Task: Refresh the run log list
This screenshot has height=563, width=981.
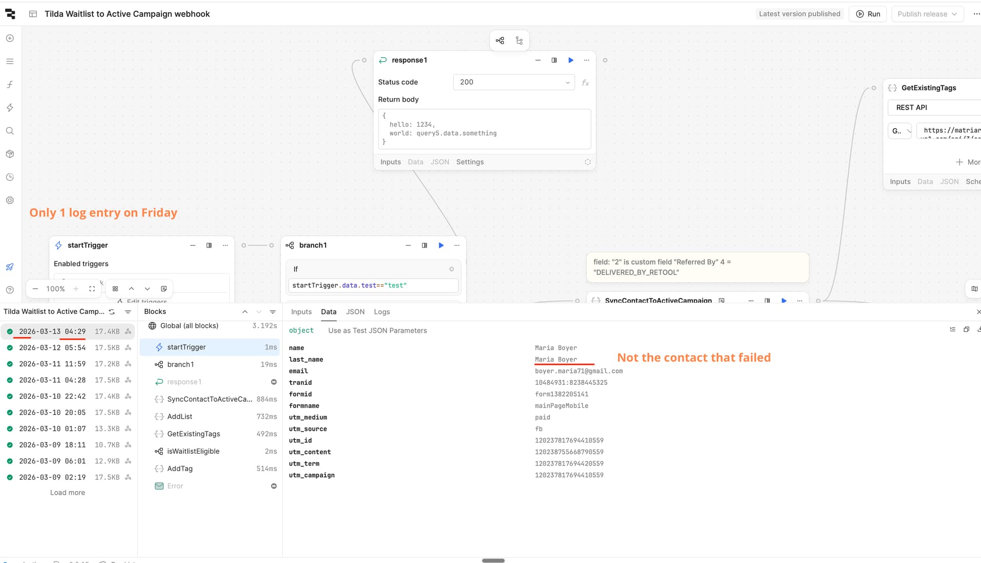Action: click(x=112, y=312)
